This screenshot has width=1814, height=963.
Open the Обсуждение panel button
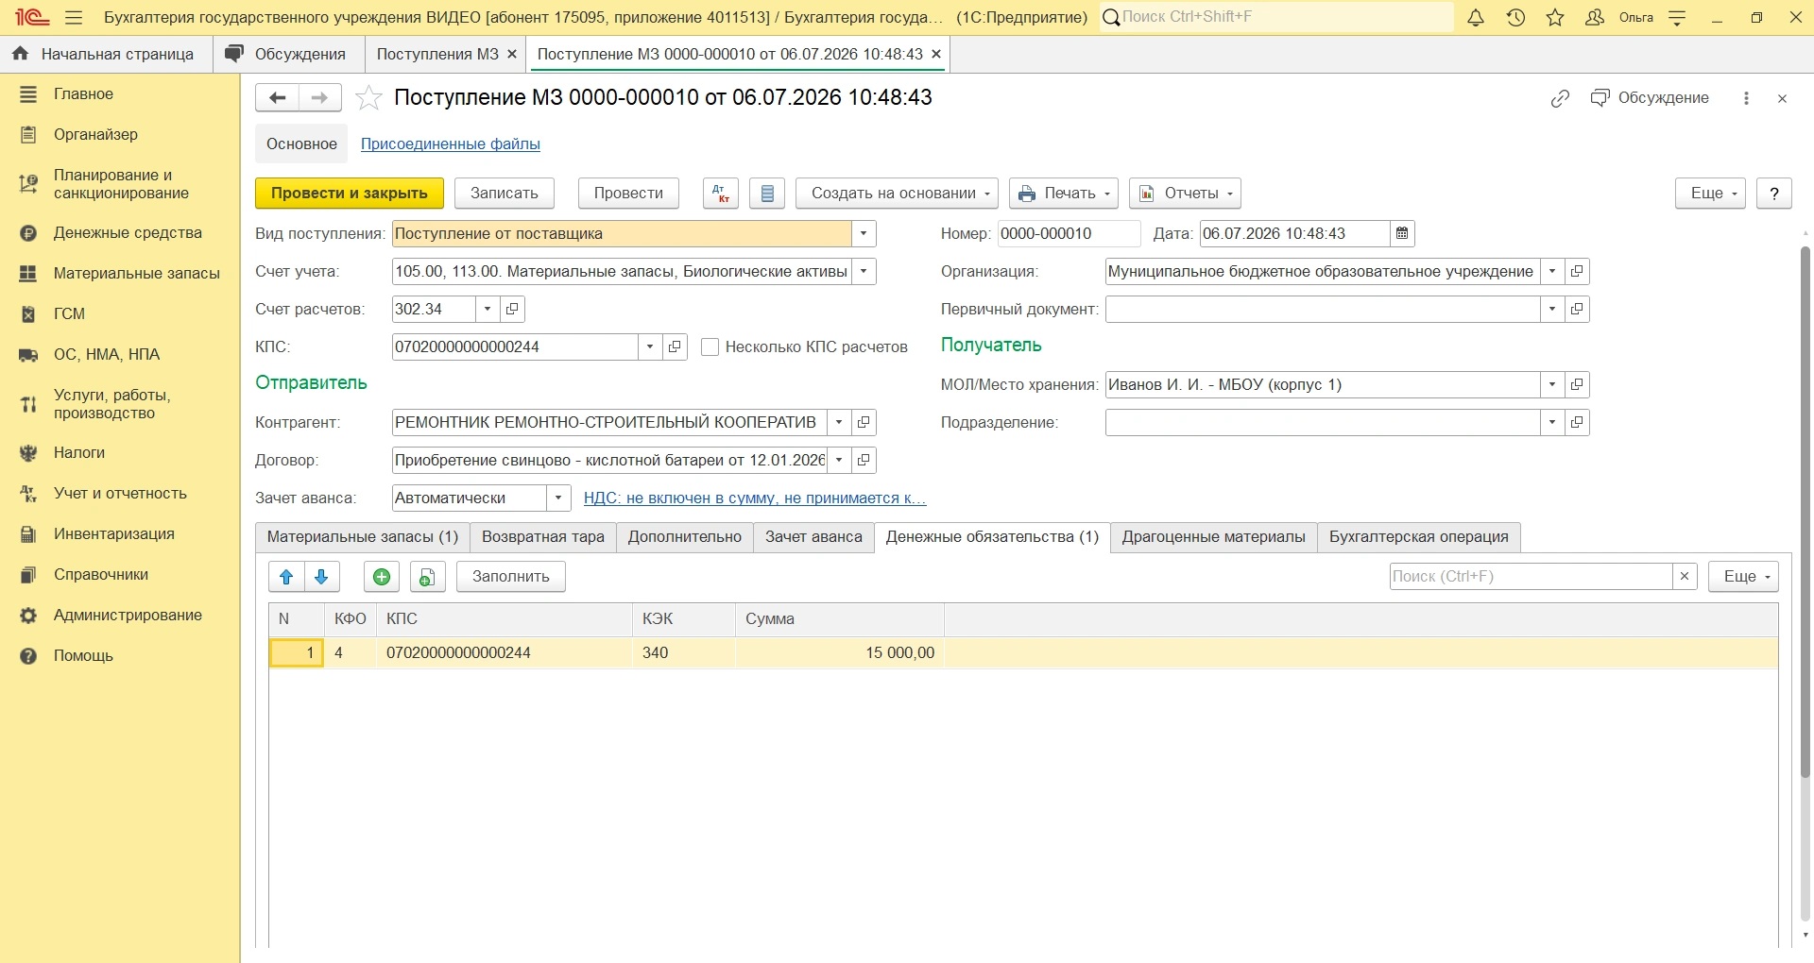[1650, 98]
